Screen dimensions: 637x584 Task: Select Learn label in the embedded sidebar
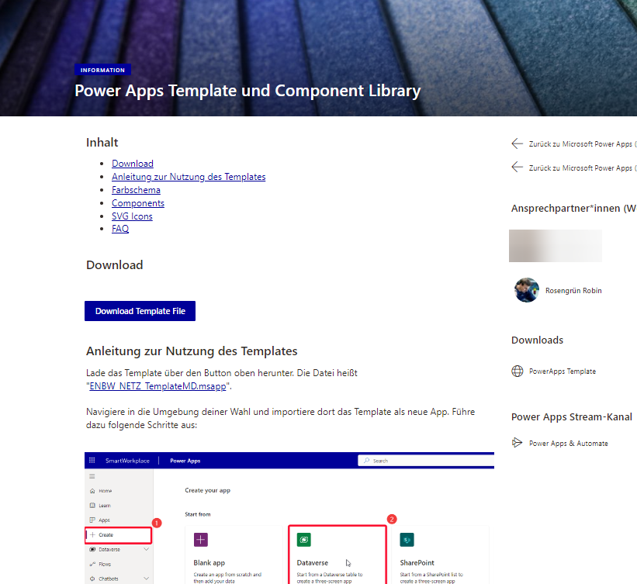(105, 505)
